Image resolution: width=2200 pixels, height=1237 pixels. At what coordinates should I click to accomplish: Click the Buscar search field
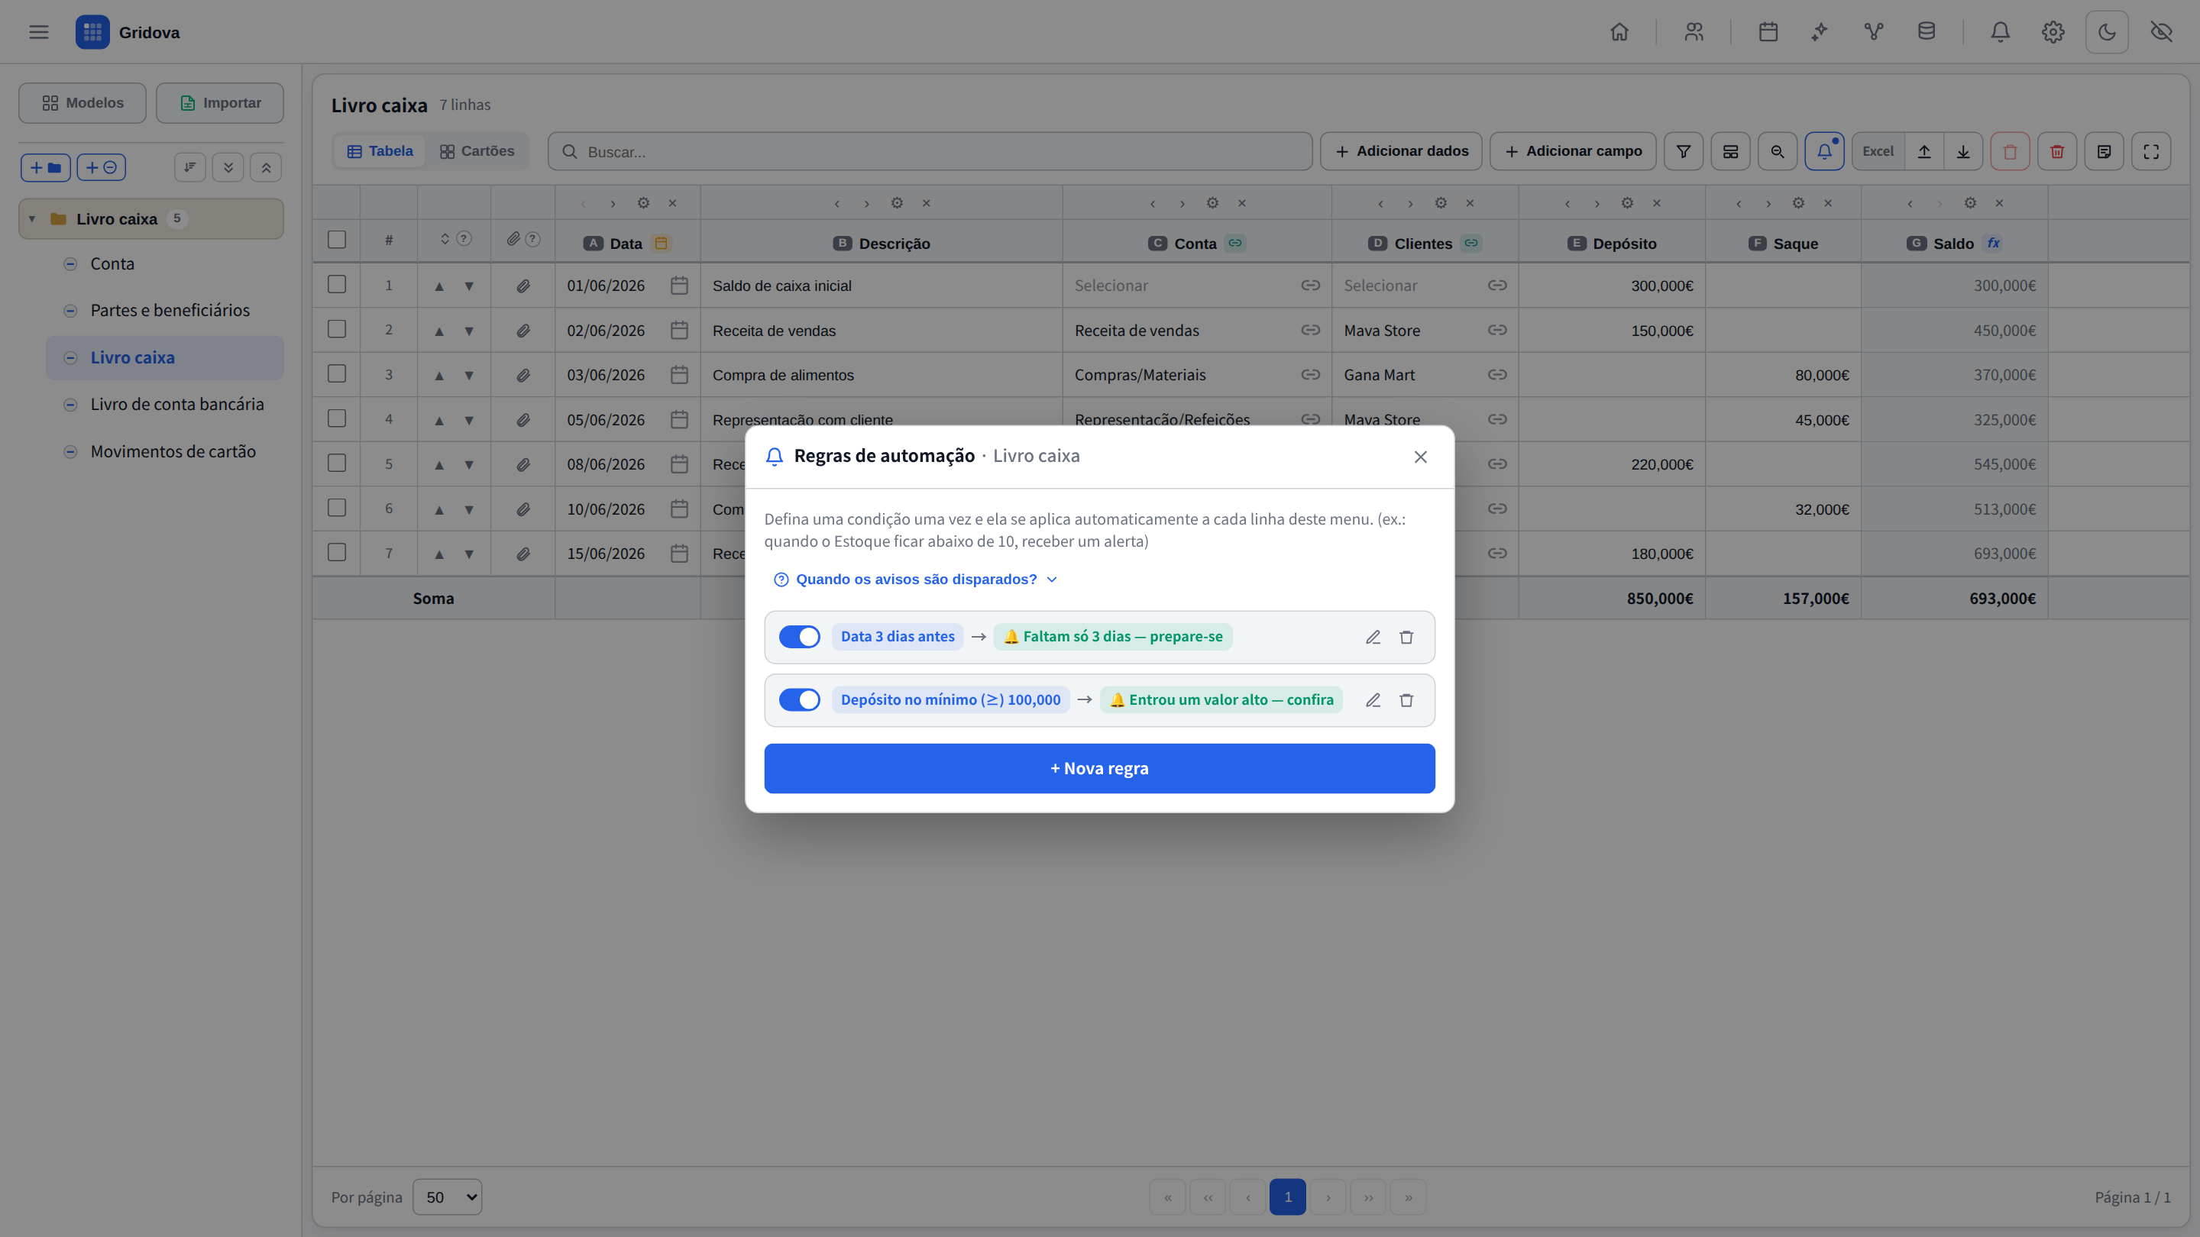pyautogui.click(x=929, y=152)
